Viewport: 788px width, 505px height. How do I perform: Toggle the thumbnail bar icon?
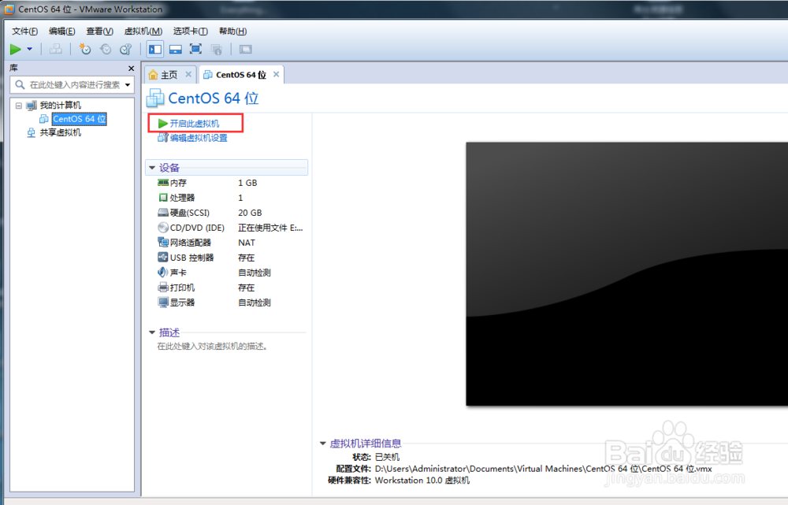(x=176, y=50)
